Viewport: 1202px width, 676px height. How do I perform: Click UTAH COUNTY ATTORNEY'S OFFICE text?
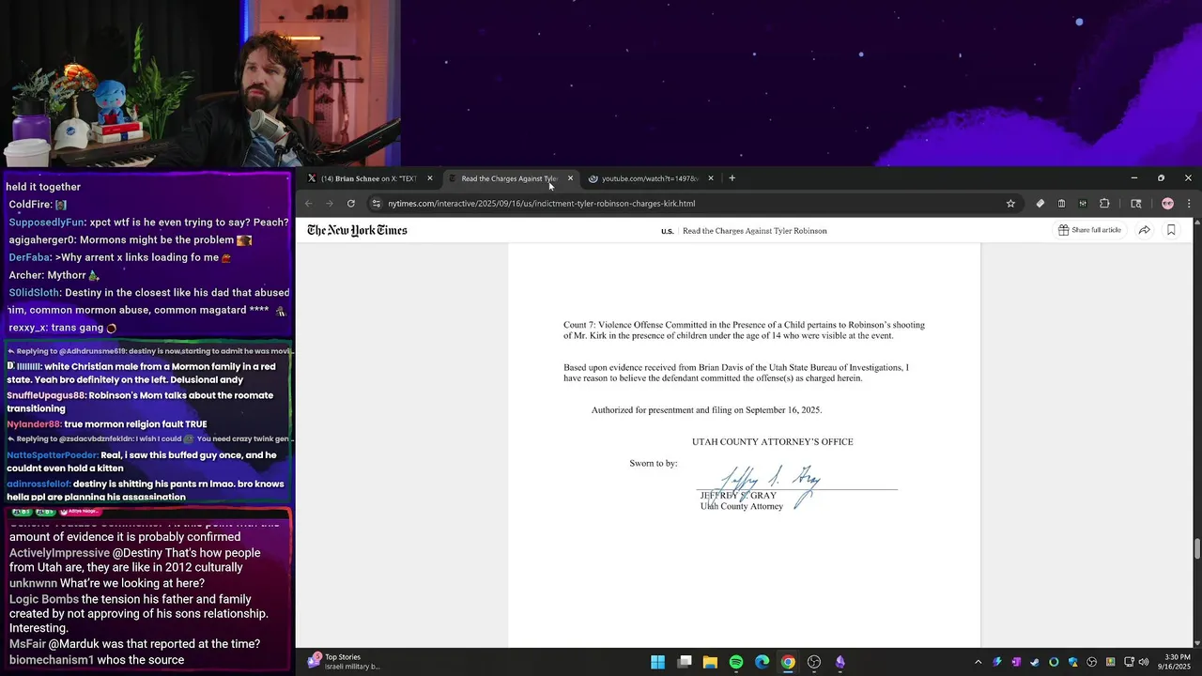[773, 441]
